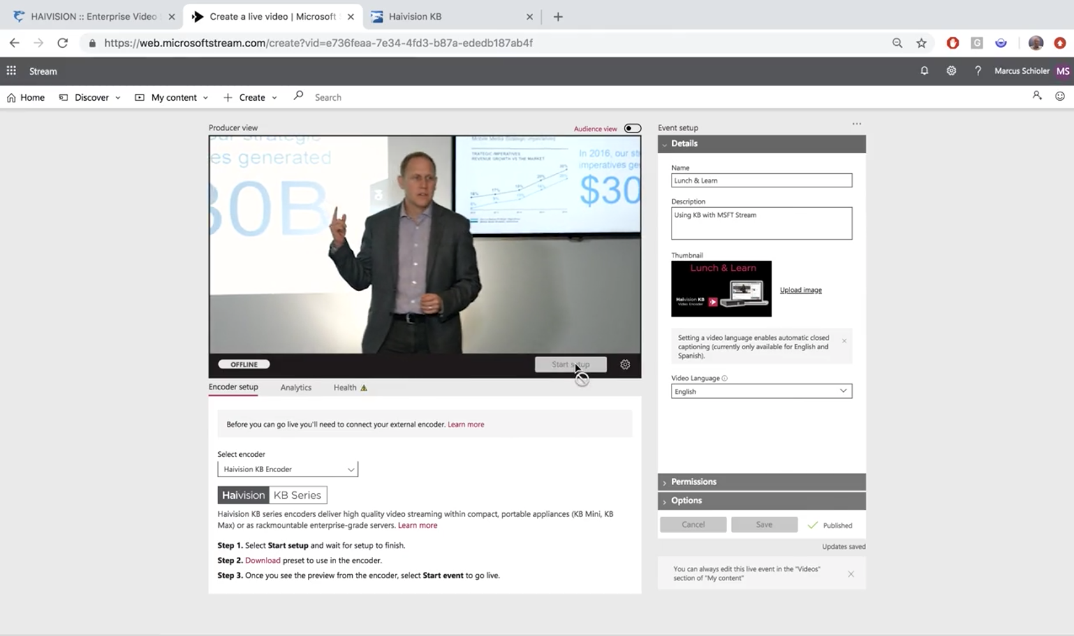Click the Description text area

761,223
